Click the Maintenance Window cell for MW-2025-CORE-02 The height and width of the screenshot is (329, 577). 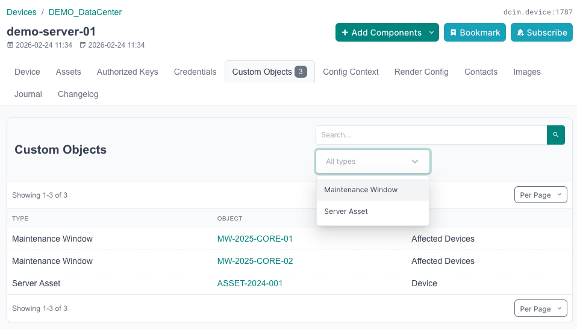pos(52,261)
